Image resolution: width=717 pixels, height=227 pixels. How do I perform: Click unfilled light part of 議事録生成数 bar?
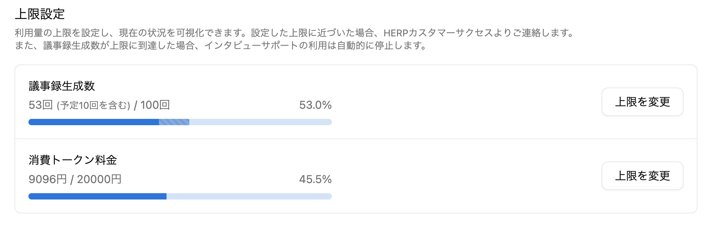260,122
